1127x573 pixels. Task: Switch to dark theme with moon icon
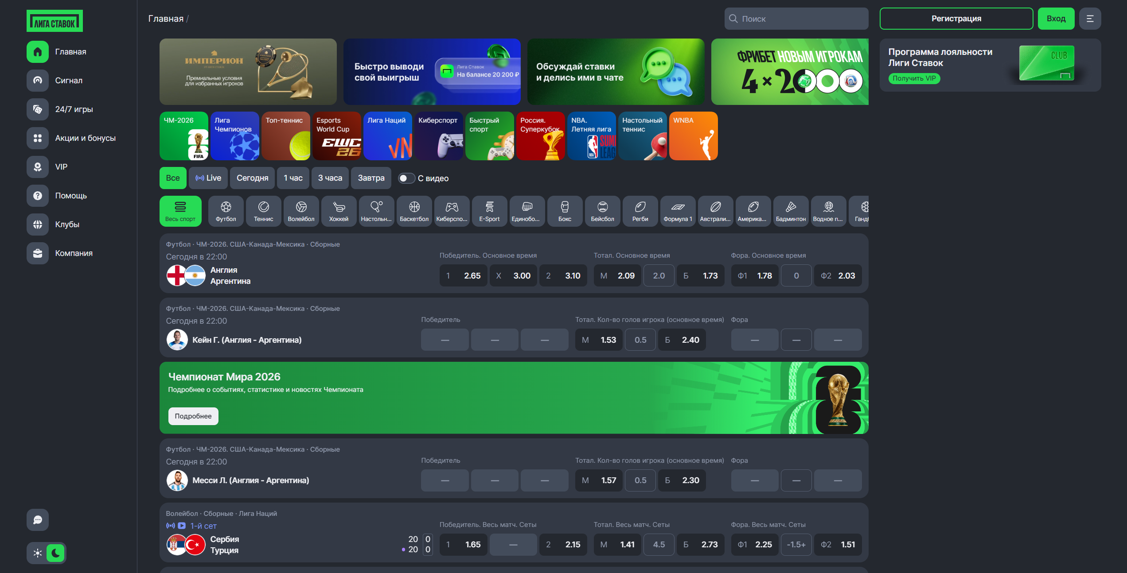[55, 553]
